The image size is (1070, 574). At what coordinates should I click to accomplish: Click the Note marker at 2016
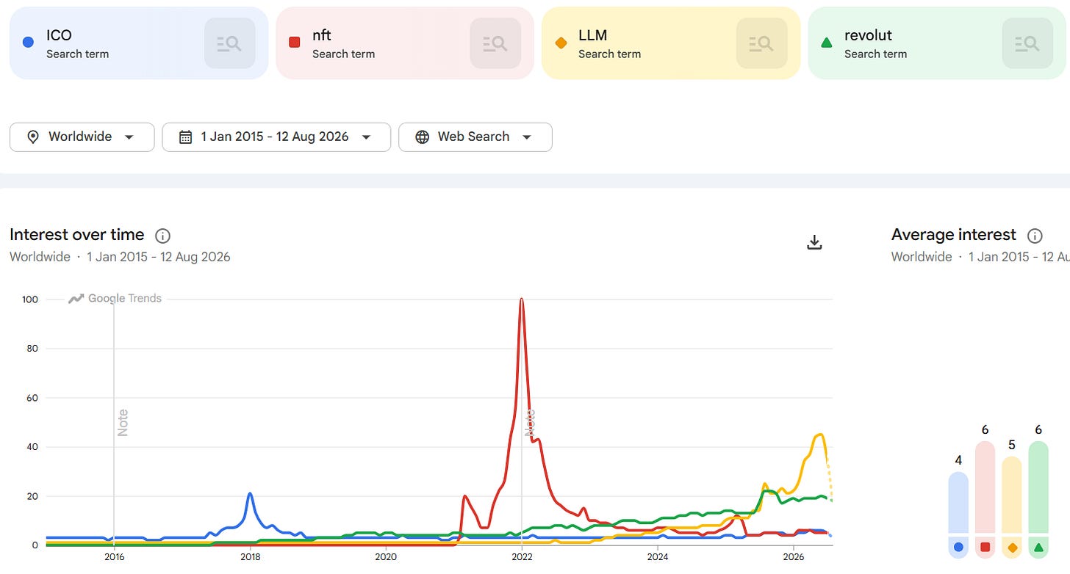(x=123, y=423)
